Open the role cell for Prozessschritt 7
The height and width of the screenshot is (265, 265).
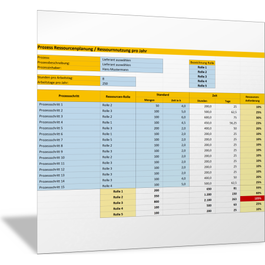pos(118,140)
